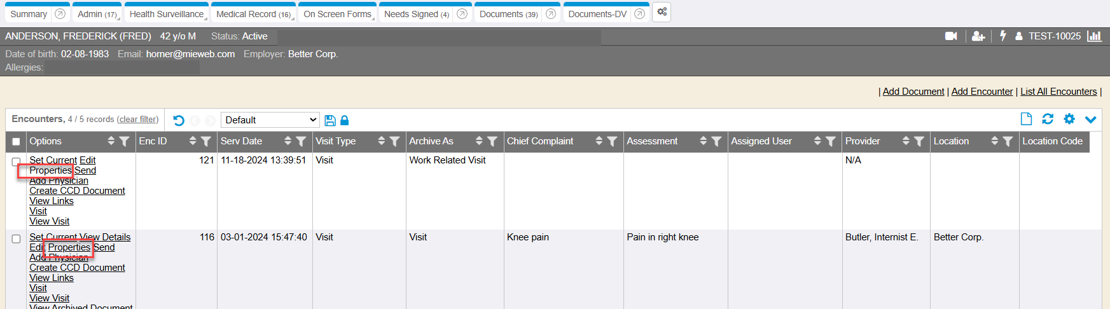Check the box for encounter 121 row
This screenshot has width=1110, height=309.
[x=17, y=161]
